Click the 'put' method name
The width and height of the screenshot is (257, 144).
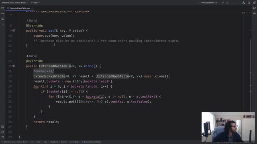click(x=51, y=31)
